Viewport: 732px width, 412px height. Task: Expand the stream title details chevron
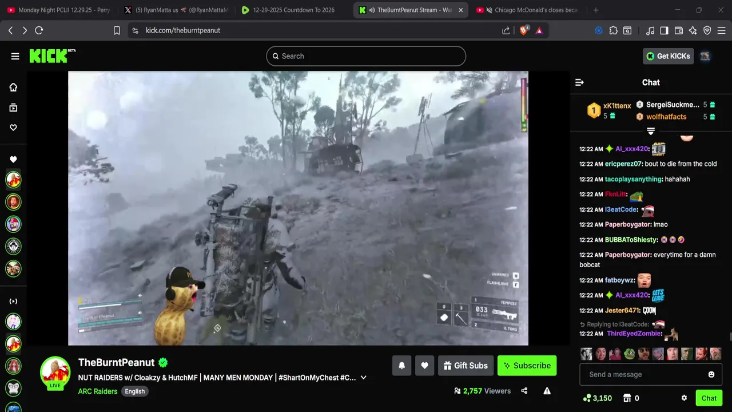click(363, 378)
